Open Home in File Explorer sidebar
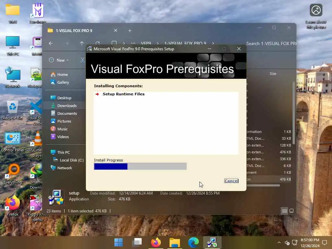The height and width of the screenshot is (249, 332). pyautogui.click(x=60, y=75)
